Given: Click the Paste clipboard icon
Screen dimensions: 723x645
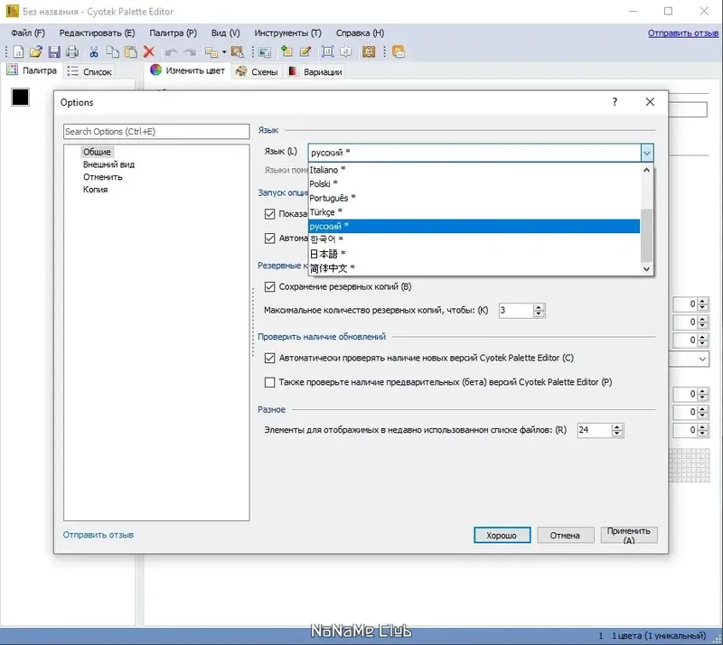Looking at the screenshot, I should click(131, 52).
